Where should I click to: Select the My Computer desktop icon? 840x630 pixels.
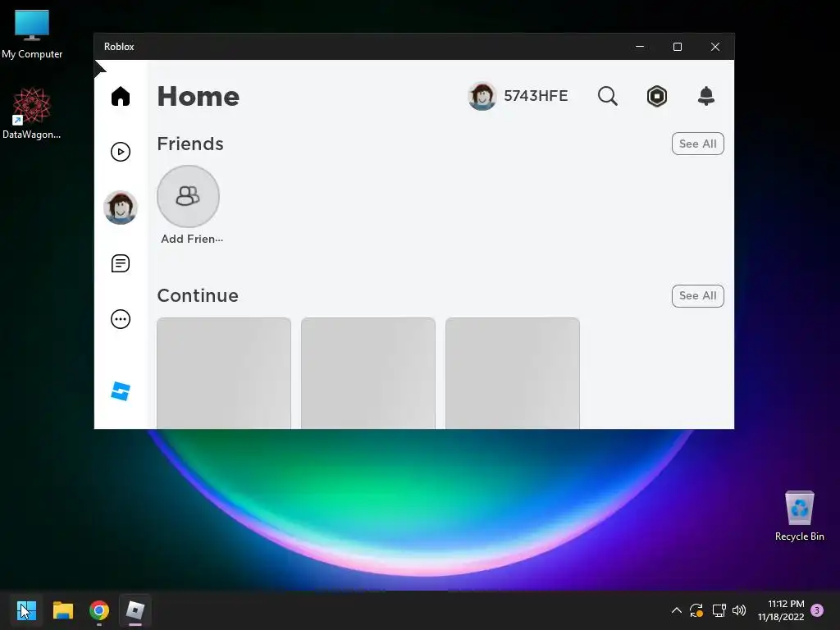(32, 34)
